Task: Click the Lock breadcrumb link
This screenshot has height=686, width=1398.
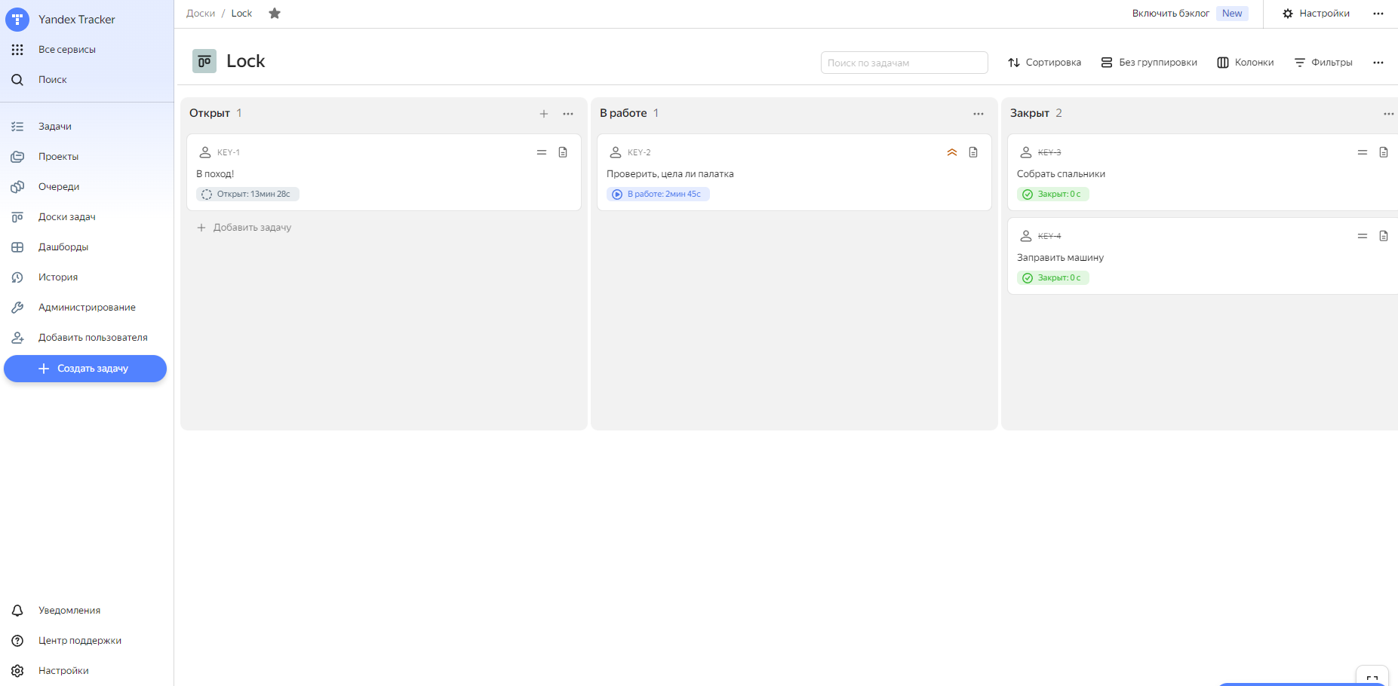Action: pyautogui.click(x=241, y=14)
